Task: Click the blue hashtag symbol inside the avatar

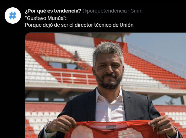Action: pos(13,16)
